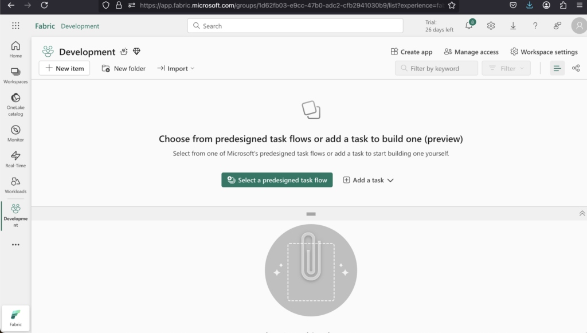Bookmark this page with the star
Viewport: 587px width, 333px height.
pos(452,5)
